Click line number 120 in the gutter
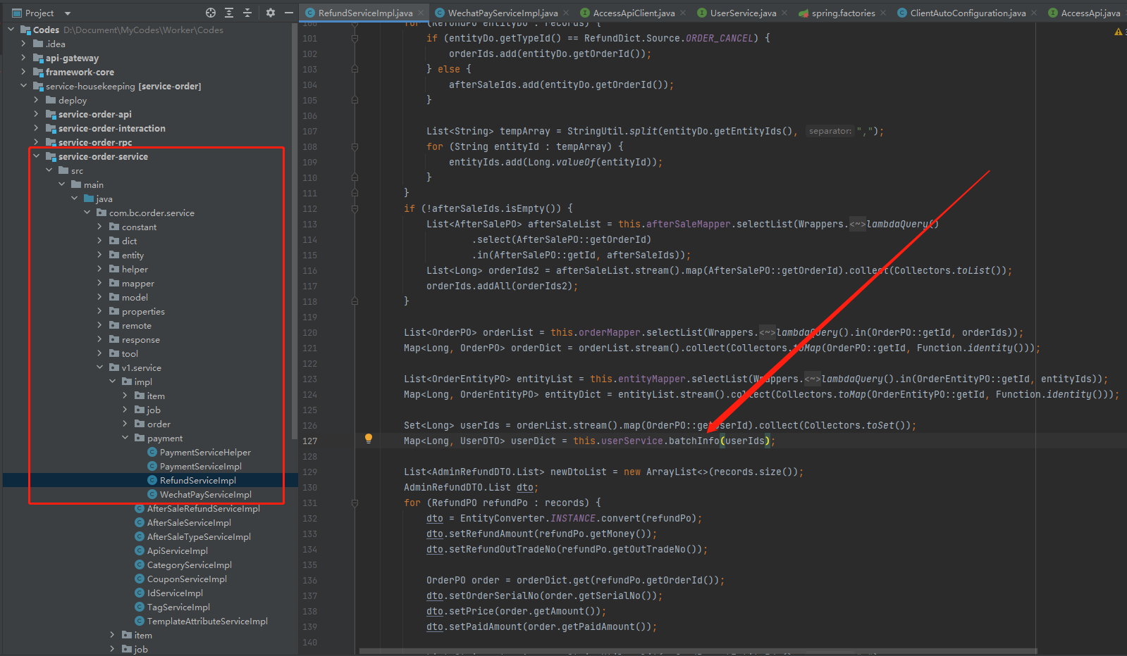The height and width of the screenshot is (656, 1127). [x=310, y=332]
